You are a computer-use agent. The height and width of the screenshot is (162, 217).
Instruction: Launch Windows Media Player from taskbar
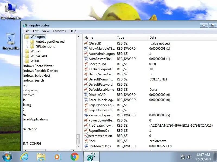click(x=57, y=157)
